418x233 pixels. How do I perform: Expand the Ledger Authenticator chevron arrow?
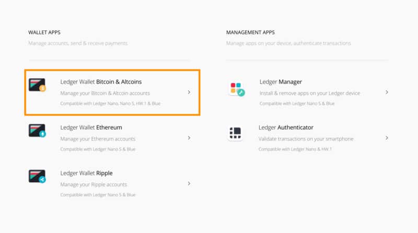point(387,138)
